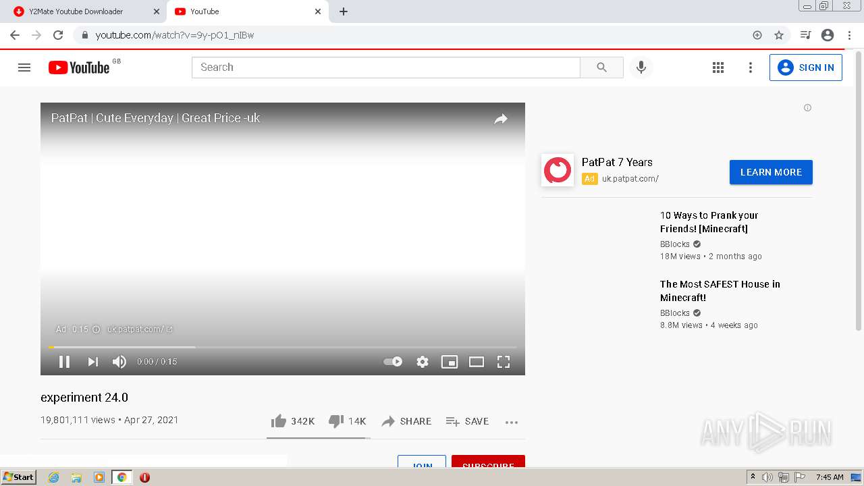This screenshot has height=486, width=864.
Task: Open the media control icon in Chrome toolbar
Action: tap(805, 35)
